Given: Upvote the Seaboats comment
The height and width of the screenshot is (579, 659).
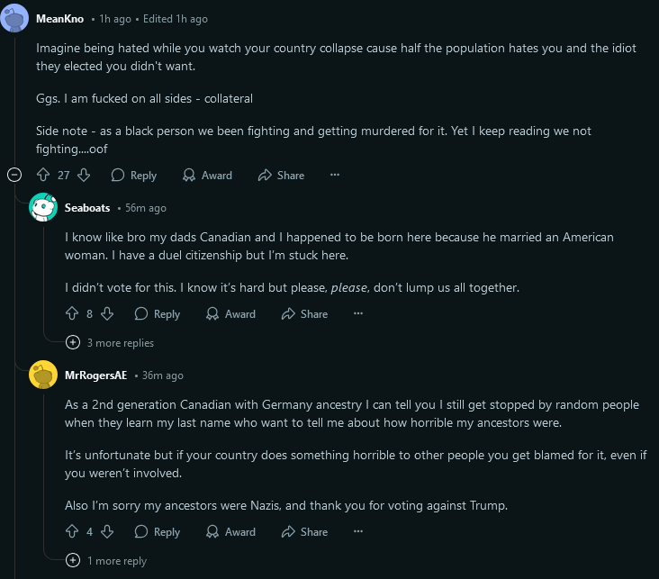Looking at the screenshot, I should (x=72, y=313).
